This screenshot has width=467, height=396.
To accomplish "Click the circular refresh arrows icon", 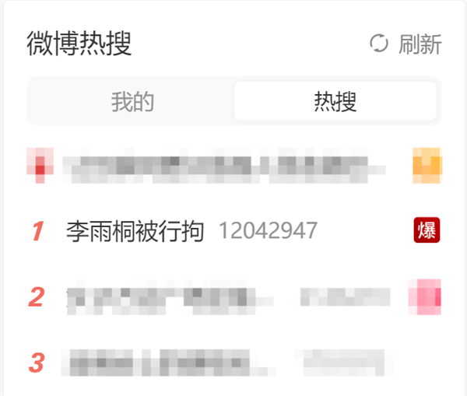I will click(379, 44).
